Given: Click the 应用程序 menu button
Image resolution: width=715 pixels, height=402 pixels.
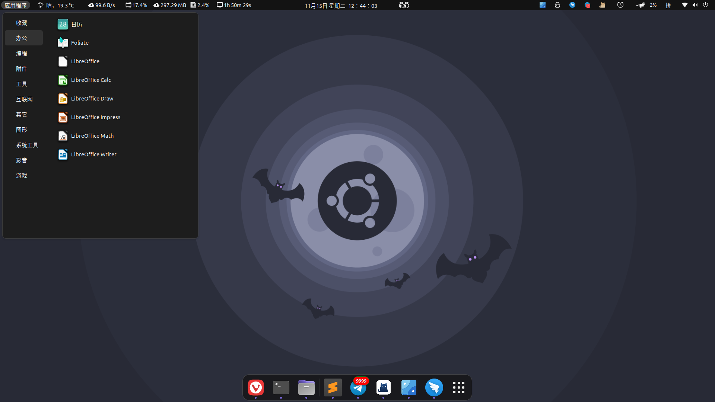Looking at the screenshot, I should point(16,5).
